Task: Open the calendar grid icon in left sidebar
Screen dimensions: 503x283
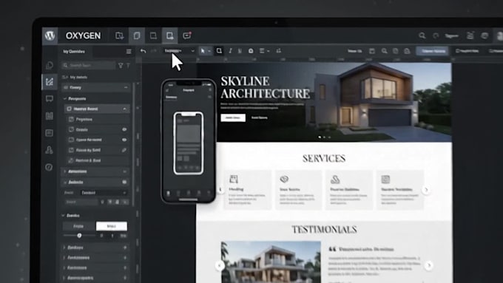Action: click(50, 116)
